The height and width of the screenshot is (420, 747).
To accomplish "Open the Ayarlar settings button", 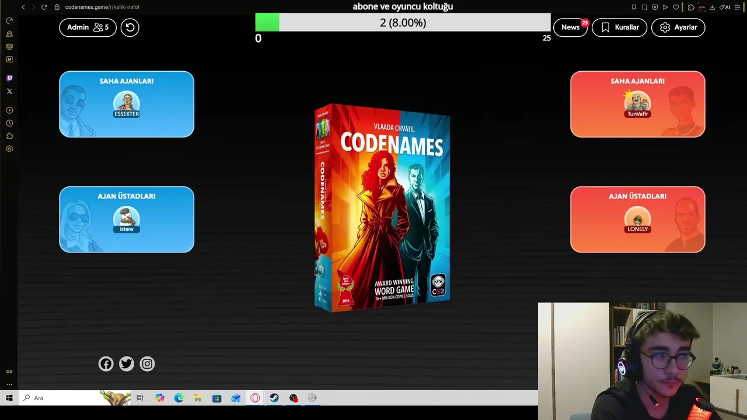I will point(678,27).
